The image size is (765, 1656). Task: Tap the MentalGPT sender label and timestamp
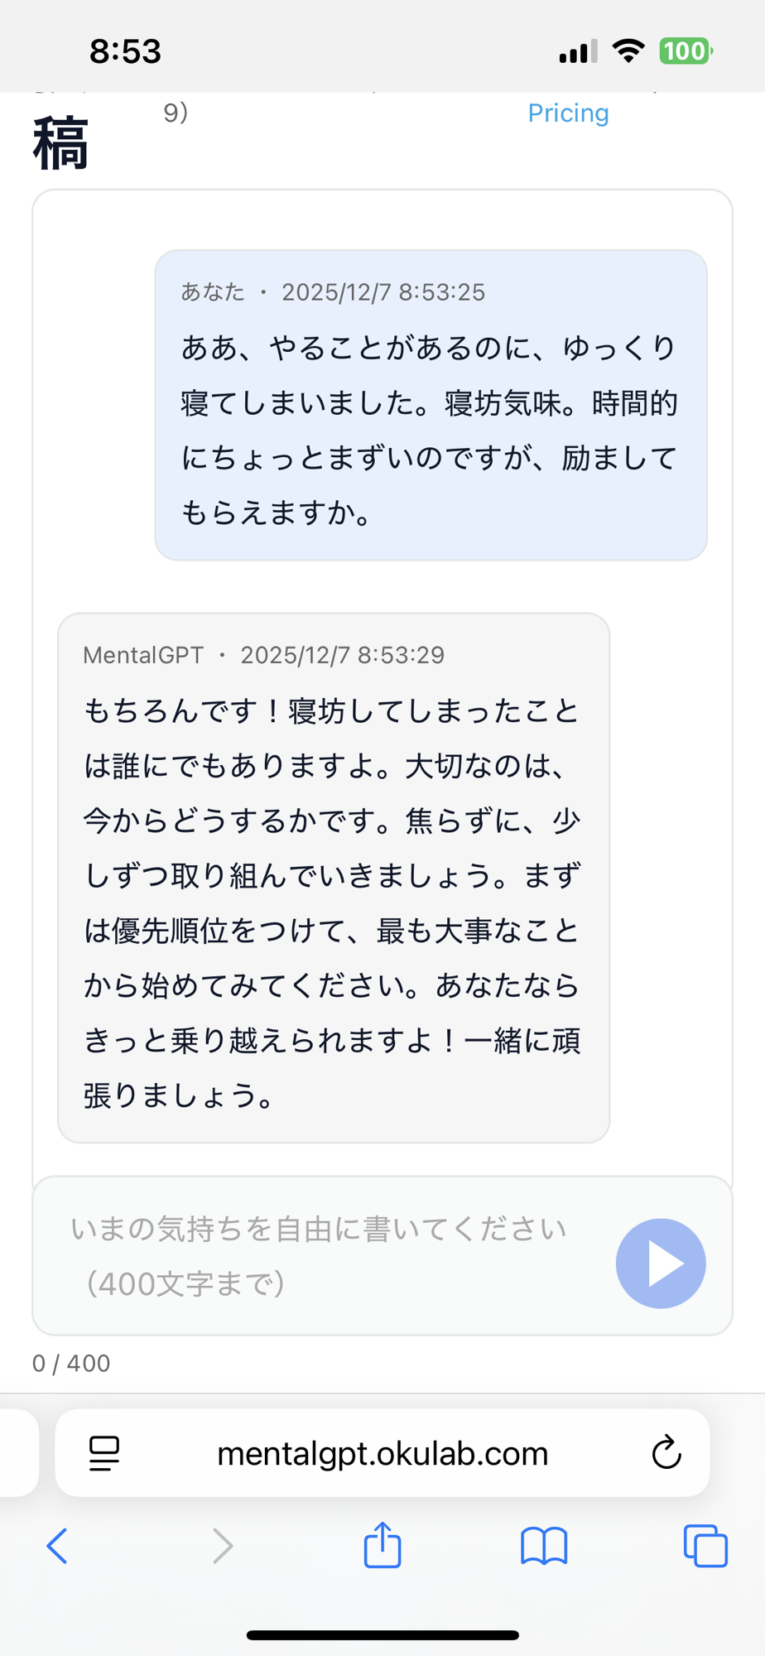click(x=263, y=655)
